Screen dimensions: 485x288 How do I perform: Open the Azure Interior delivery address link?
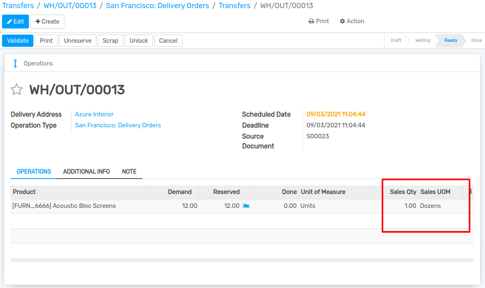(94, 114)
